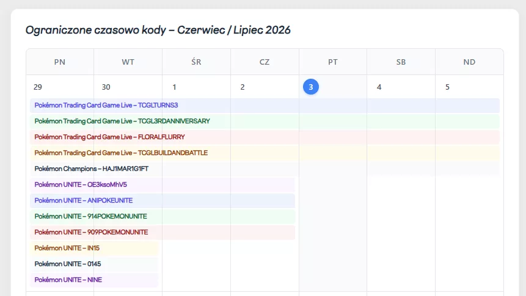
Task: Open the TCGLTURNS3 code event
Action: 265,105
